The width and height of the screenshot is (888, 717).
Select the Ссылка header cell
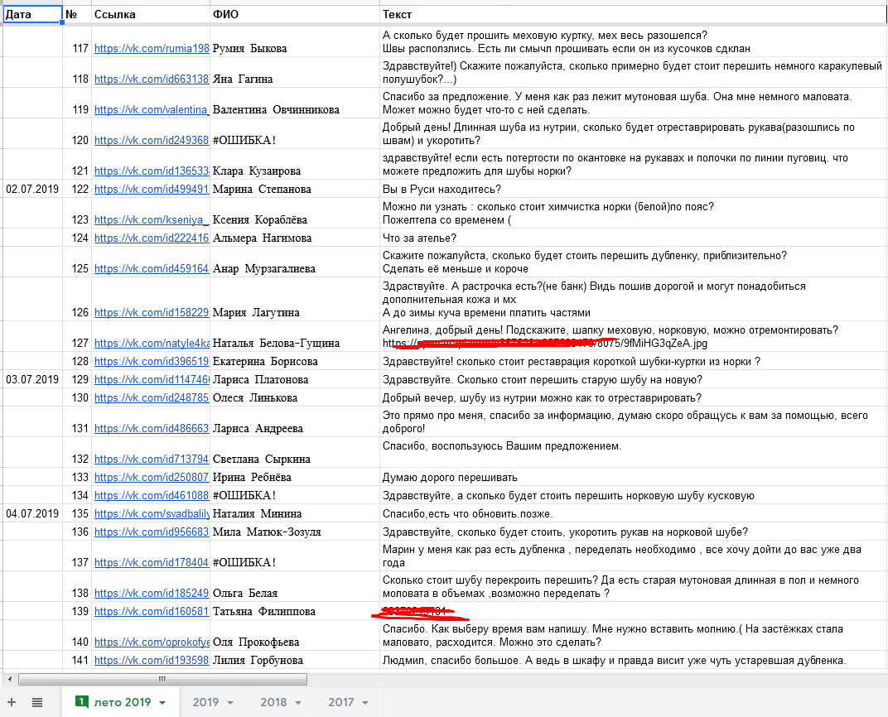click(151, 15)
